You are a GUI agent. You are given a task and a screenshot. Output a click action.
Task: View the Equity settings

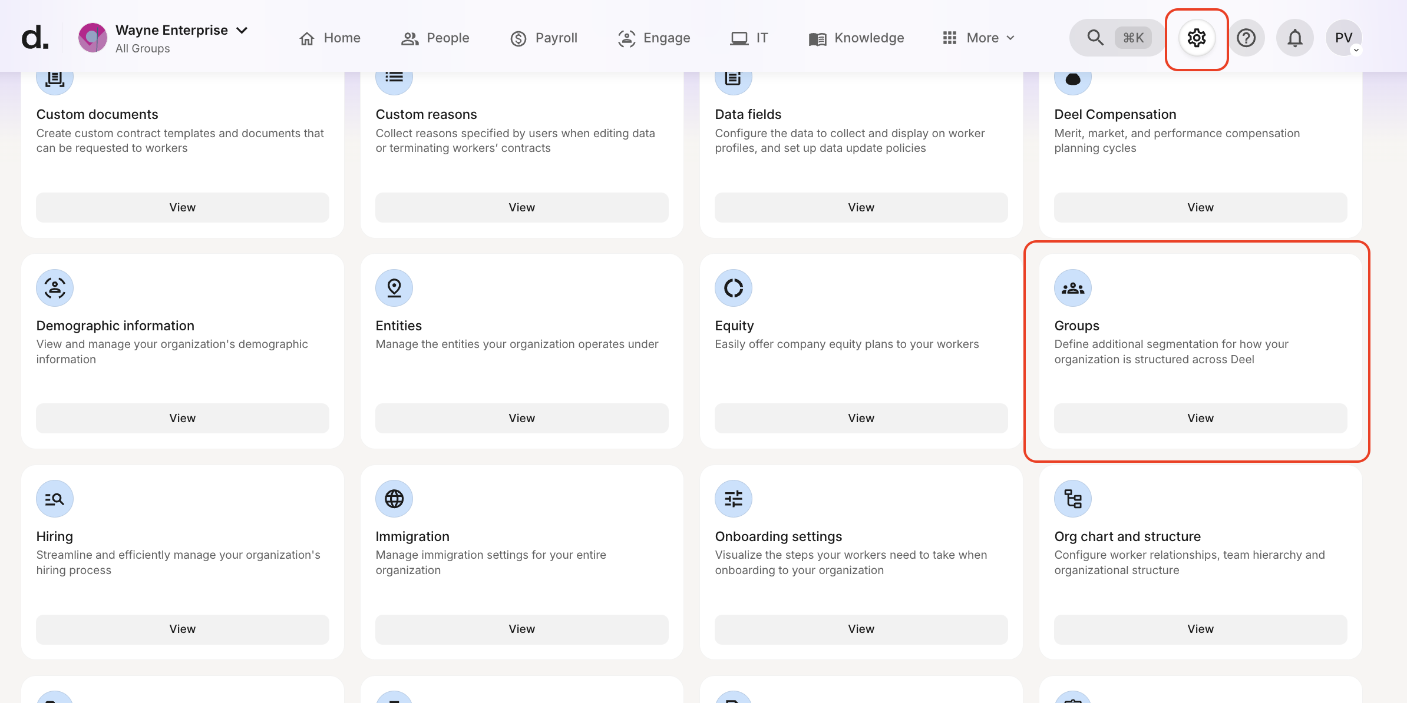[861, 418]
